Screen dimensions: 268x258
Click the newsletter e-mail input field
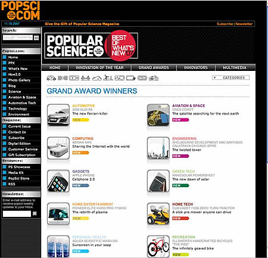point(17,214)
